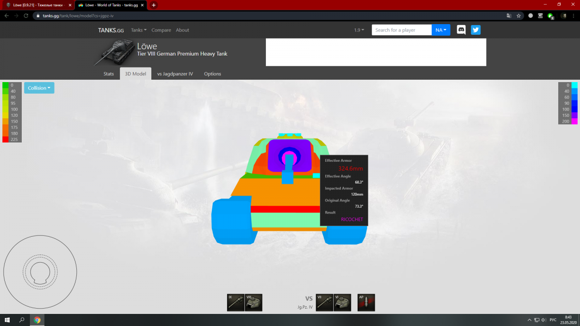Click the magenta 200 spaced armor swatch
The width and height of the screenshot is (580, 326).
pos(574,121)
